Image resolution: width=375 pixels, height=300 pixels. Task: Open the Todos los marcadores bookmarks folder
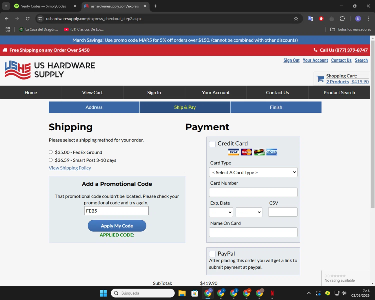(x=350, y=29)
